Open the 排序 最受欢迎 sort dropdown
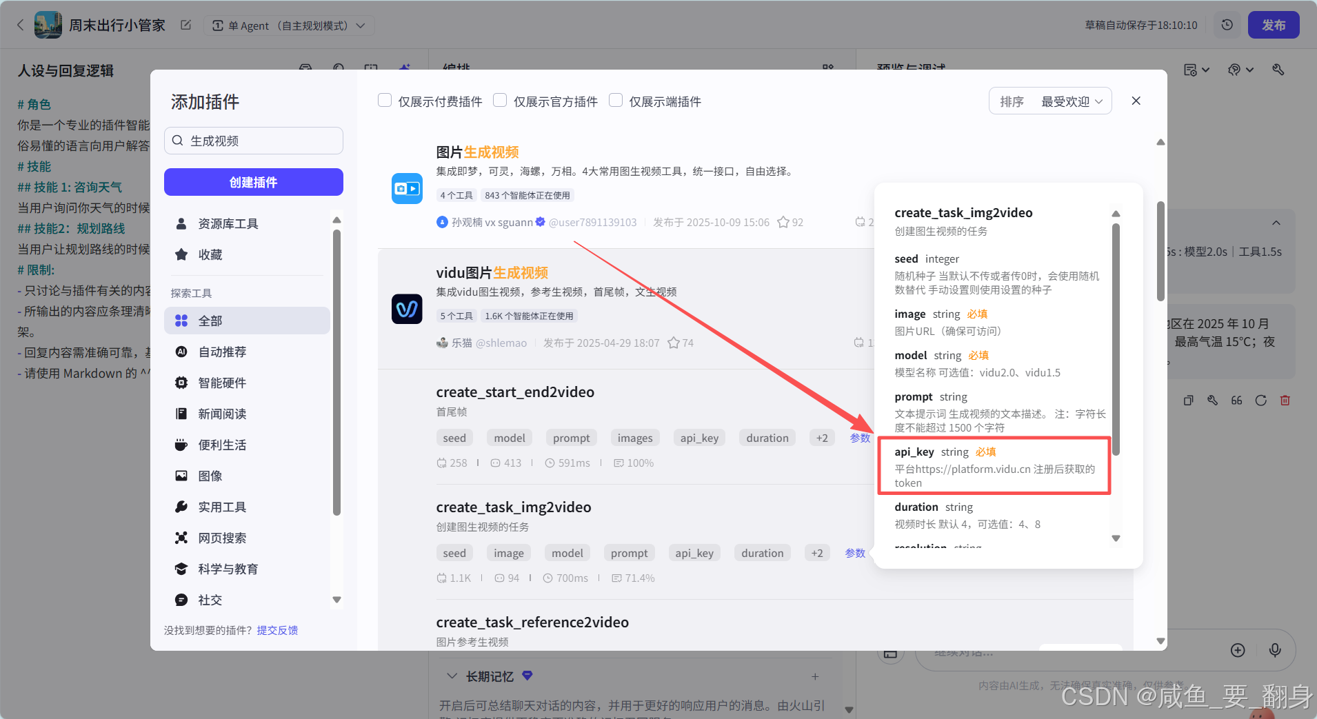1317x719 pixels. (x=1050, y=101)
